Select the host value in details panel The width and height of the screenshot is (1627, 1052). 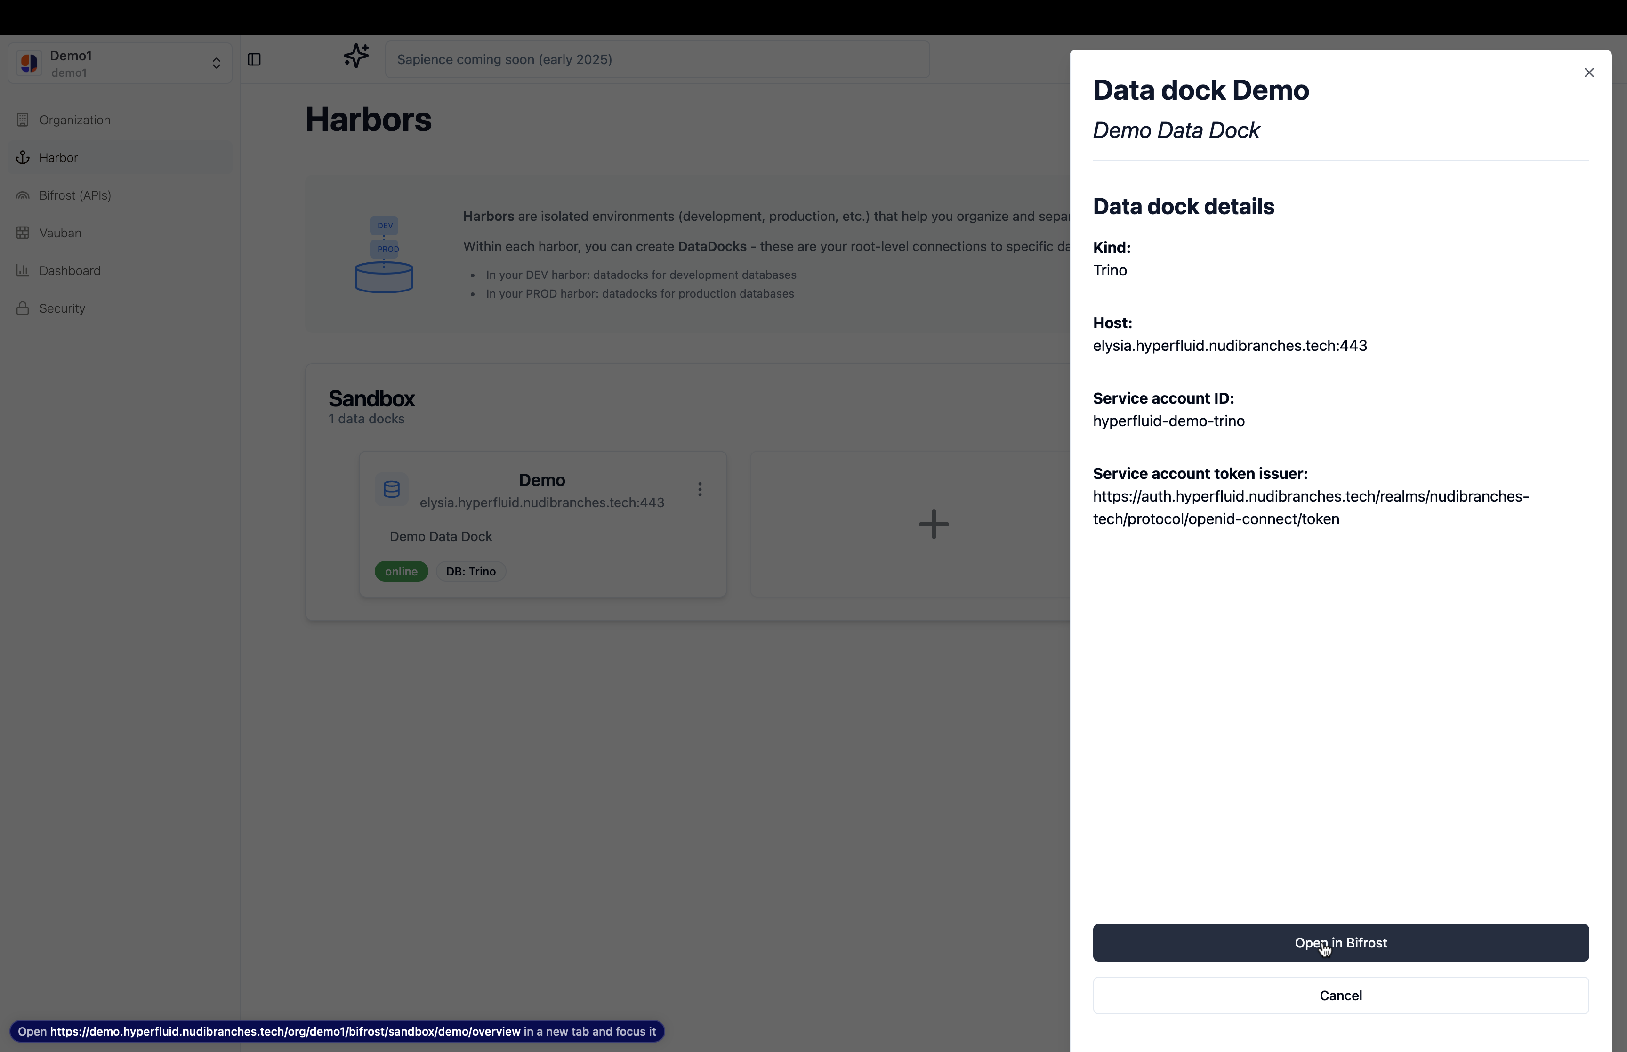pos(1230,346)
